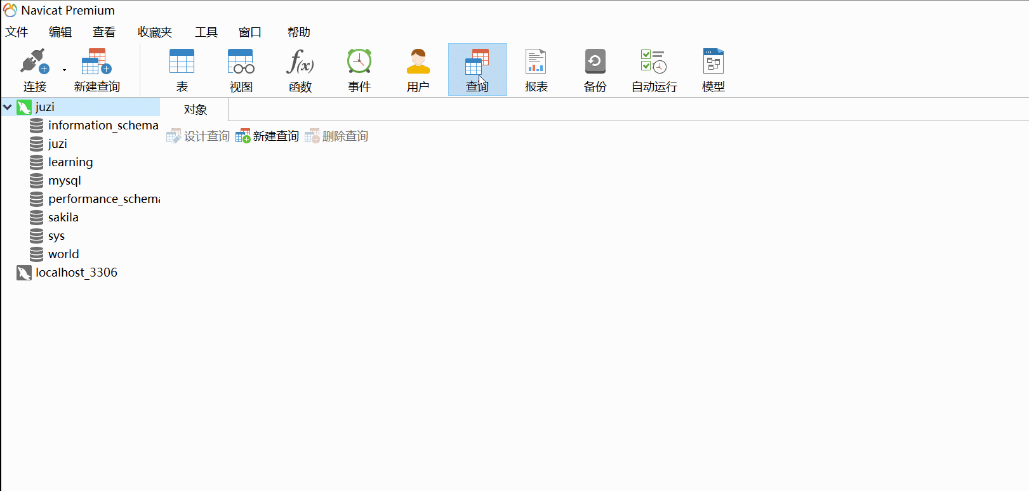Open the Backup (备份) toolbar icon
Screen dimensions: 1029x491
pyautogui.click(x=595, y=62)
